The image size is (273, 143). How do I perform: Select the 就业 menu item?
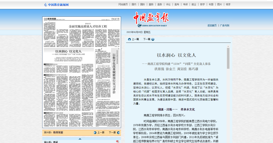tap(194, 4)
